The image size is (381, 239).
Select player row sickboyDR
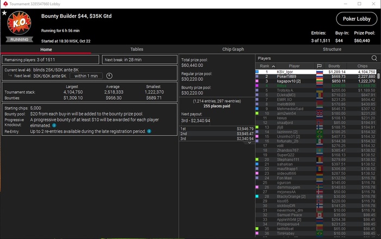tap(316, 205)
